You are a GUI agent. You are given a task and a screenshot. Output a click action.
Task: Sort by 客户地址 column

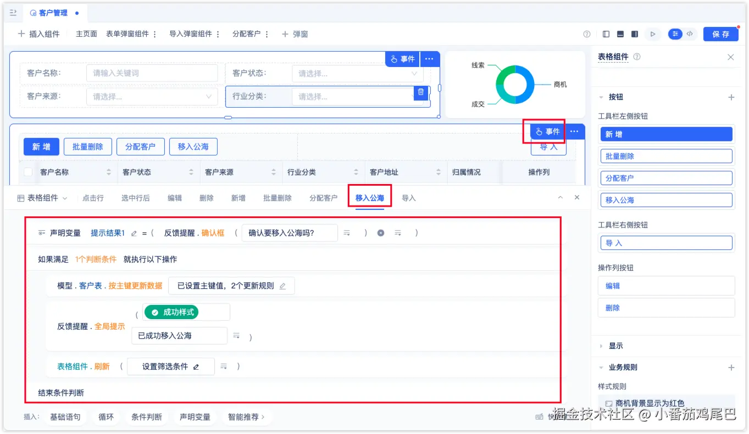(439, 172)
